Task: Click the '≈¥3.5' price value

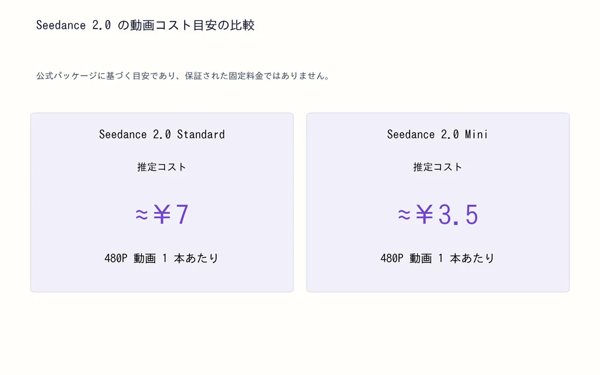Action: [x=438, y=214]
